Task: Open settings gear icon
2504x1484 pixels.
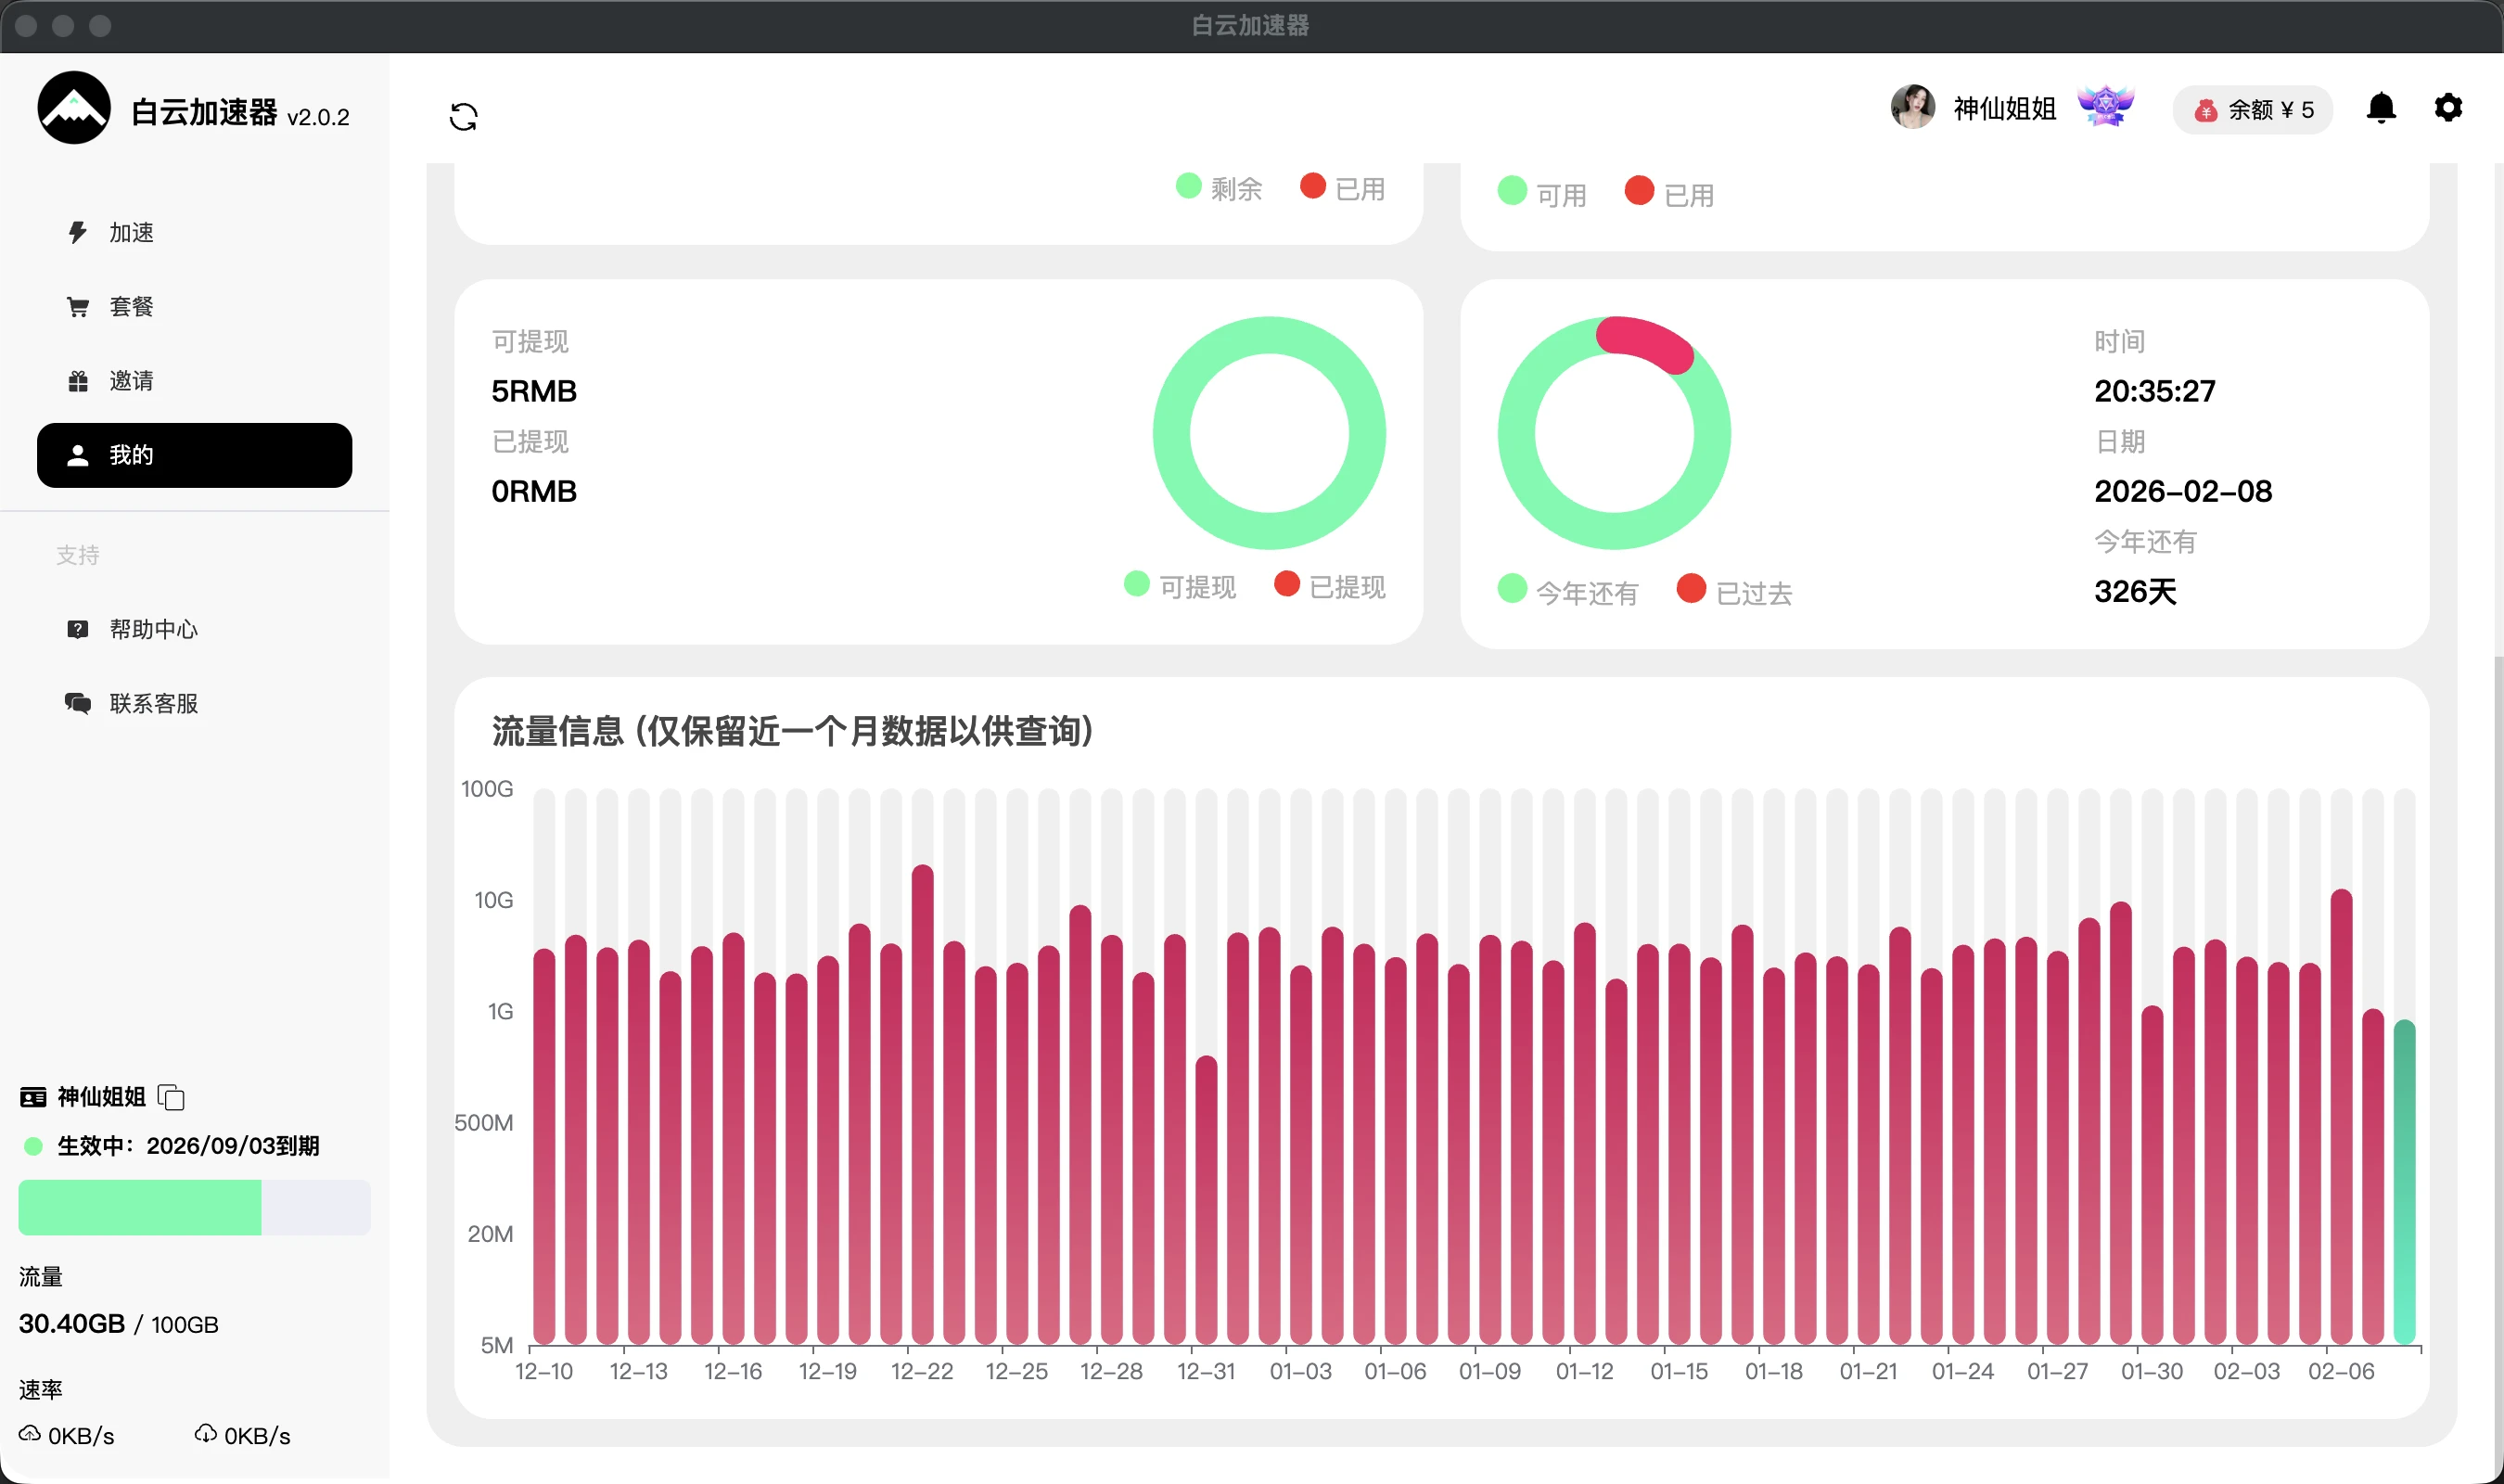Action: tap(2447, 108)
